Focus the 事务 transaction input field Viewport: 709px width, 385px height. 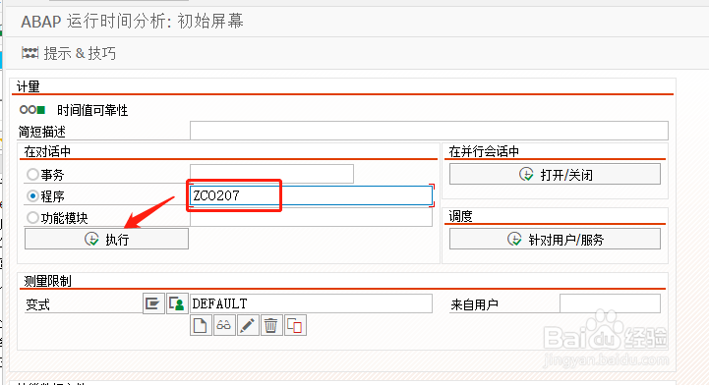[271, 174]
